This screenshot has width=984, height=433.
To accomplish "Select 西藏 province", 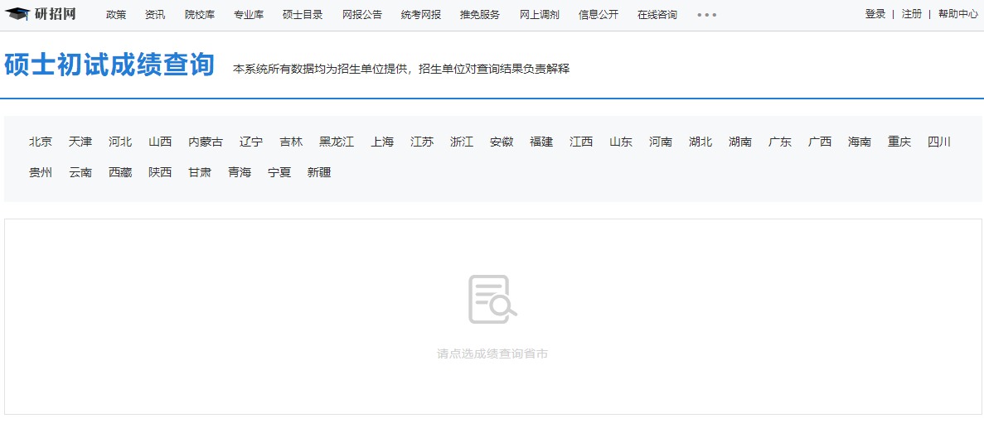I will point(120,172).
